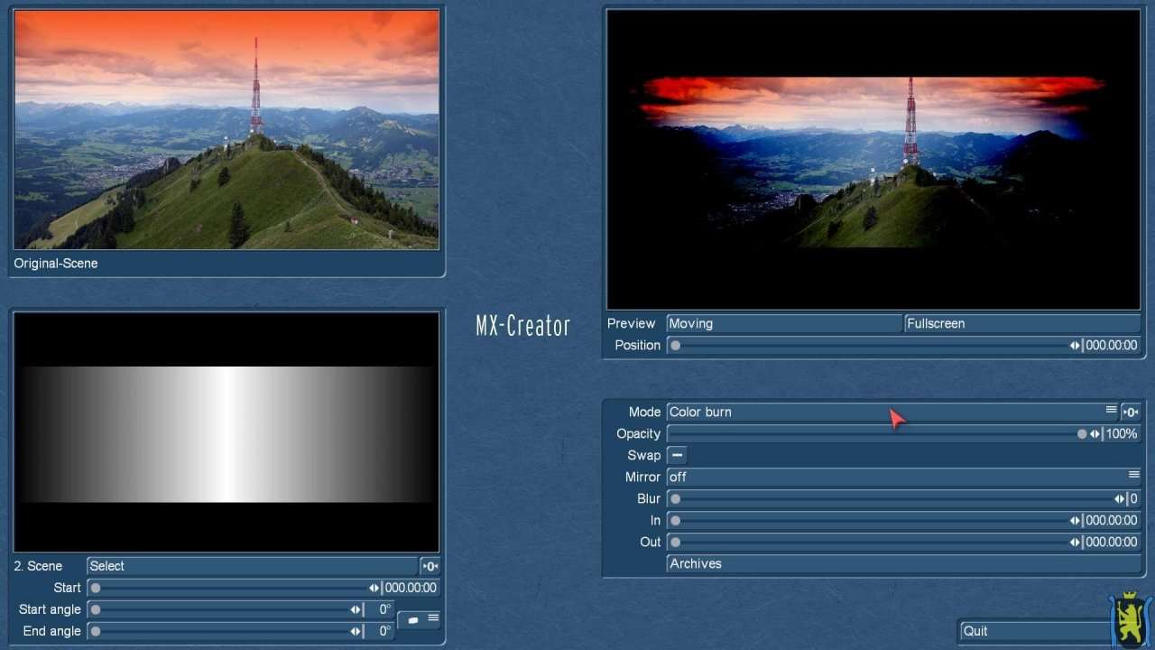Click the Select button for 2. Scene

tap(253, 567)
